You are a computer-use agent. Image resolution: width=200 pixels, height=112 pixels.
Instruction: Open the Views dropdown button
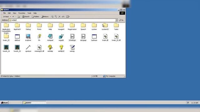[68, 16]
